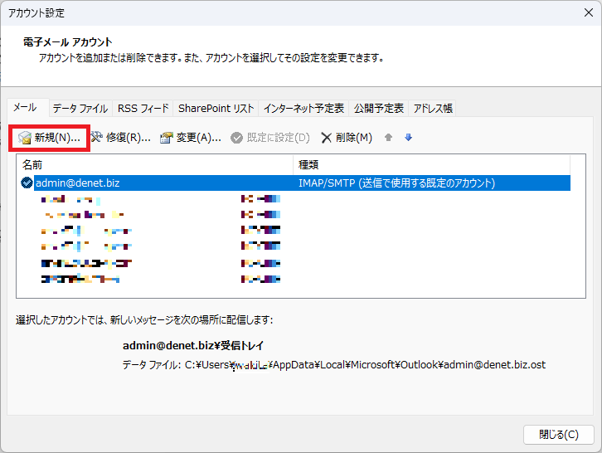Click IMAP/SMTP account type cell
The image size is (602, 453).
(397, 183)
